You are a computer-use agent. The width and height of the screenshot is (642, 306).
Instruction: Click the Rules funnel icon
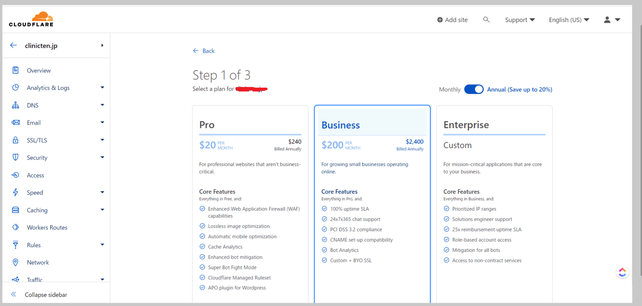(15, 245)
